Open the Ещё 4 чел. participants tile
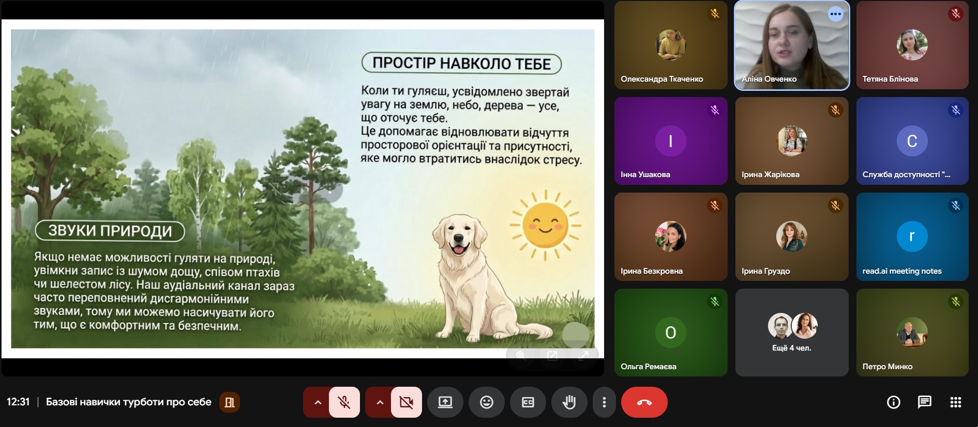Viewport: 978px width, 427px height. pyautogui.click(x=792, y=333)
